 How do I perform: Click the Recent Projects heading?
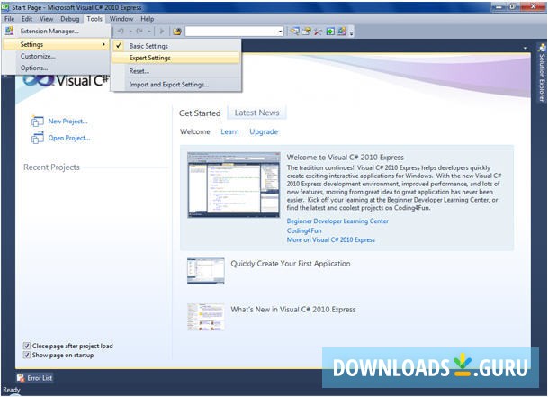(x=51, y=167)
